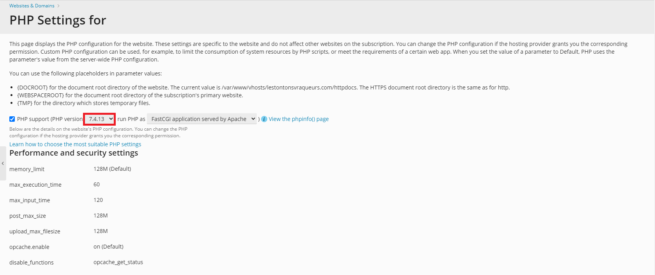Toggle the PHP support checkbox
This screenshot has height=275, width=655.
[x=12, y=119]
